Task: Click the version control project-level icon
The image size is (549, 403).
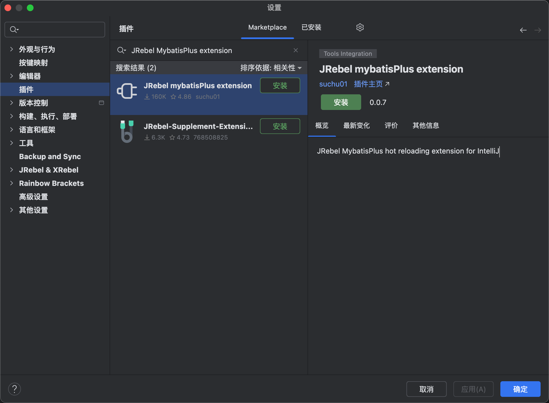Action: coord(101,103)
